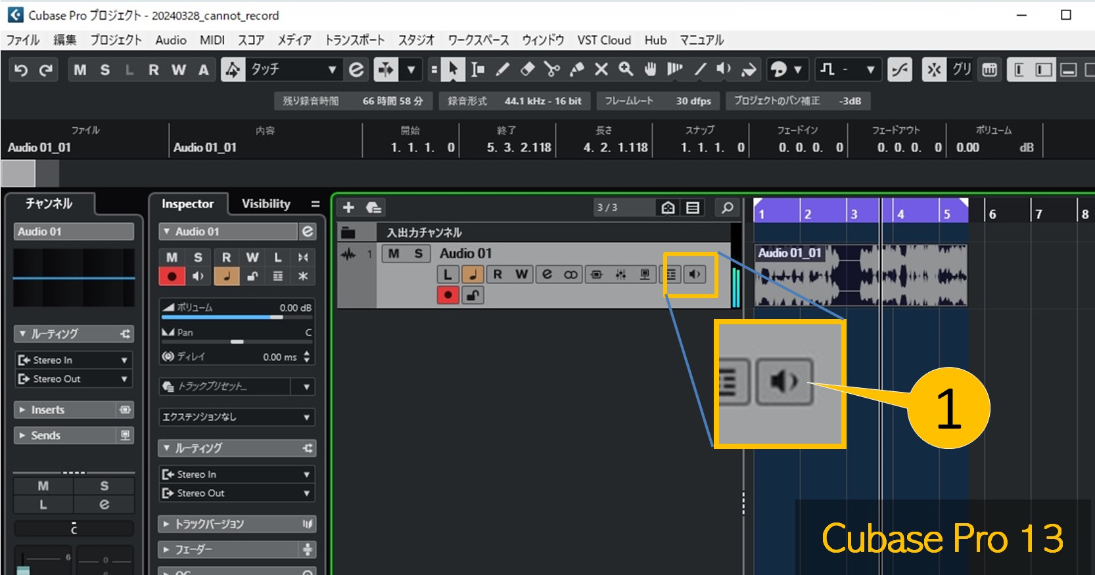Adjust the ボリューム slider in Inspector
1095x575 pixels.
[237, 317]
